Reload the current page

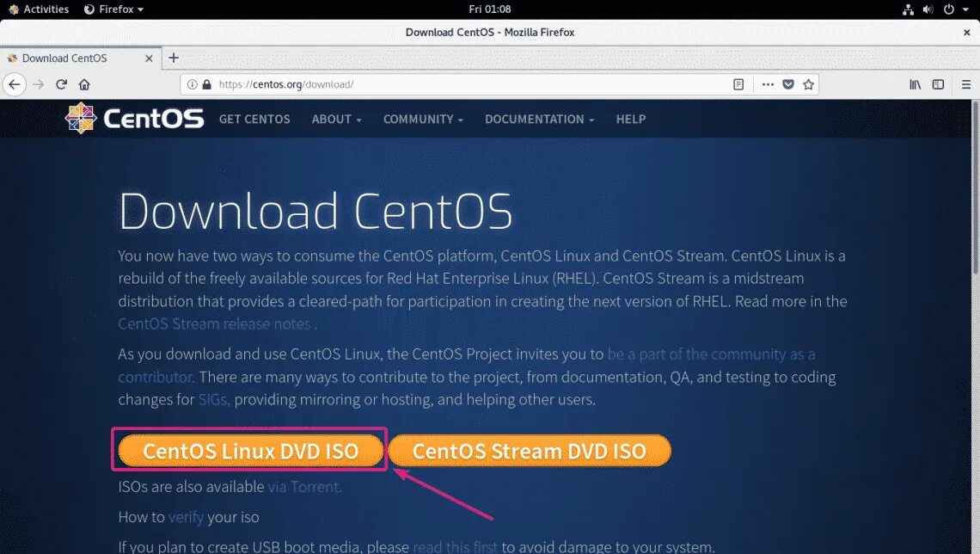pos(61,84)
